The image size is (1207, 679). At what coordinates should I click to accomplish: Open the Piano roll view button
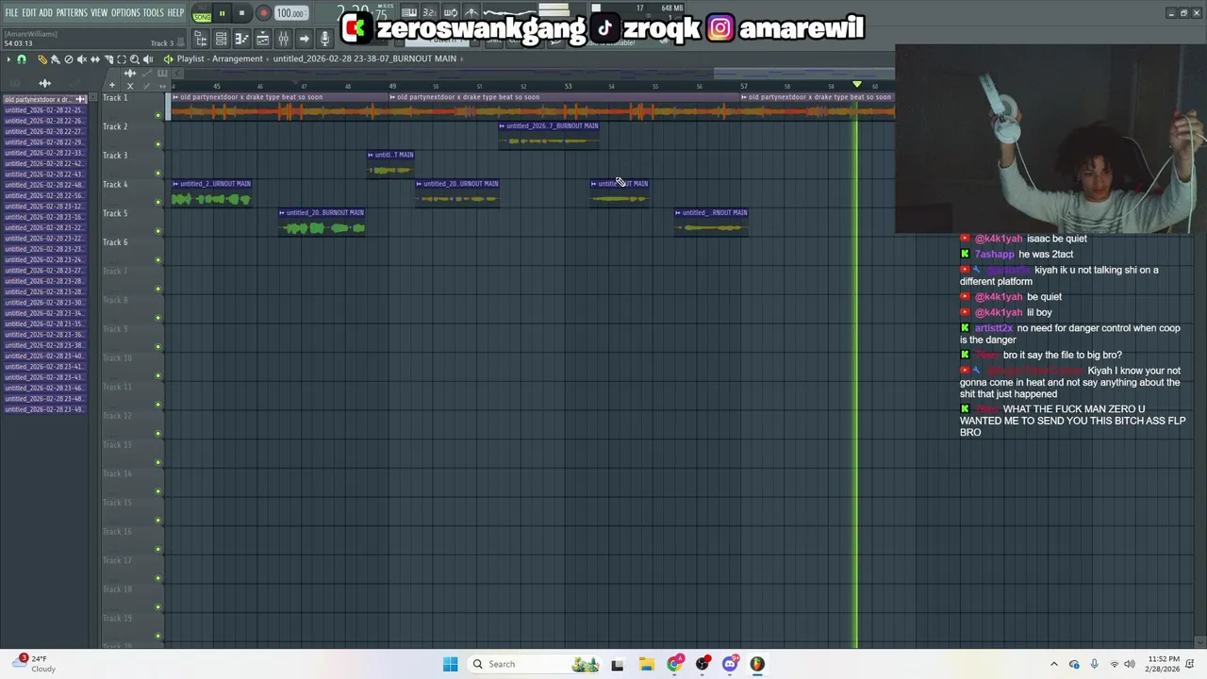click(x=241, y=39)
